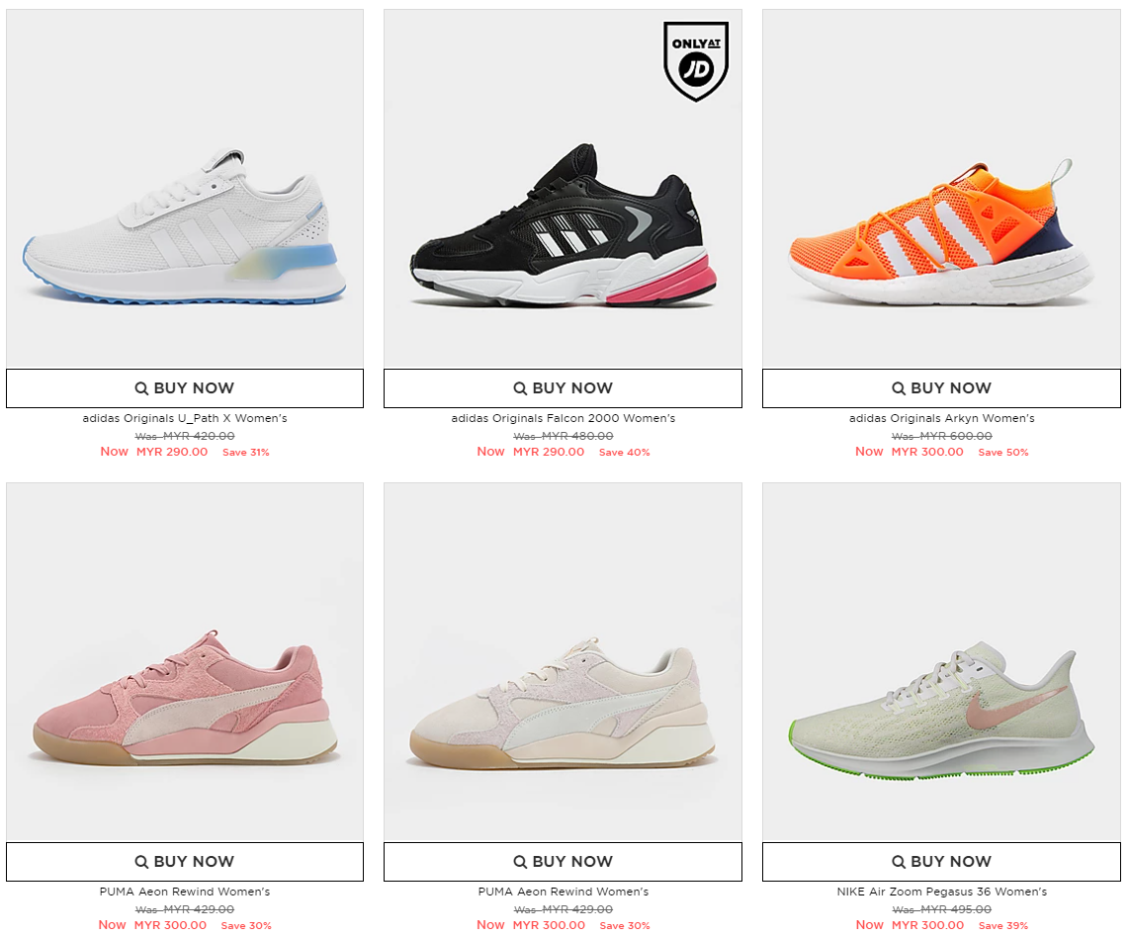Select Buy Now under the Falcon 2000
Screen dimensions: 1129x936
click(564, 388)
